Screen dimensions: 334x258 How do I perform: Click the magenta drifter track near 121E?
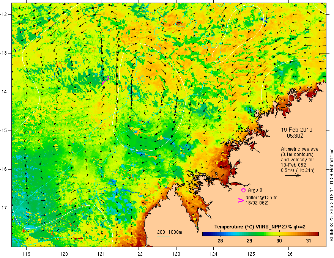pyautogui.click(x=106, y=80)
